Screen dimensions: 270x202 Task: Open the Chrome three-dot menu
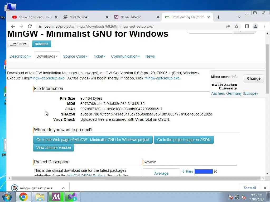click(264, 26)
